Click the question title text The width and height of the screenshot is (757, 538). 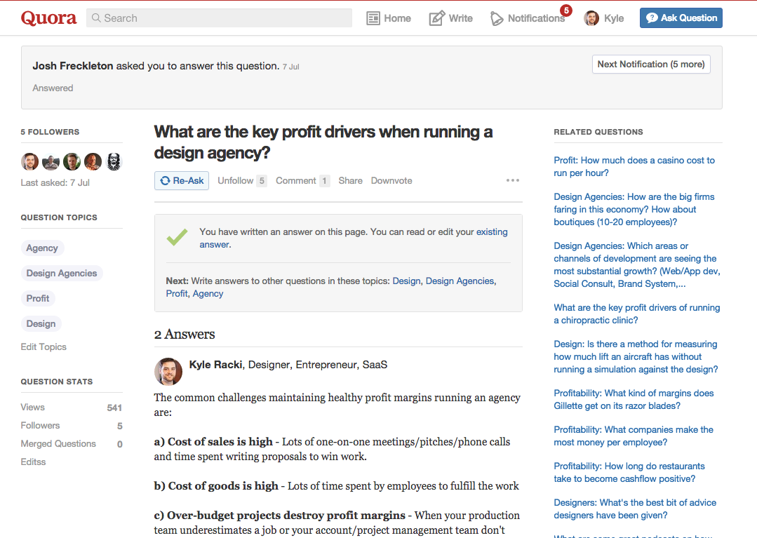point(323,142)
